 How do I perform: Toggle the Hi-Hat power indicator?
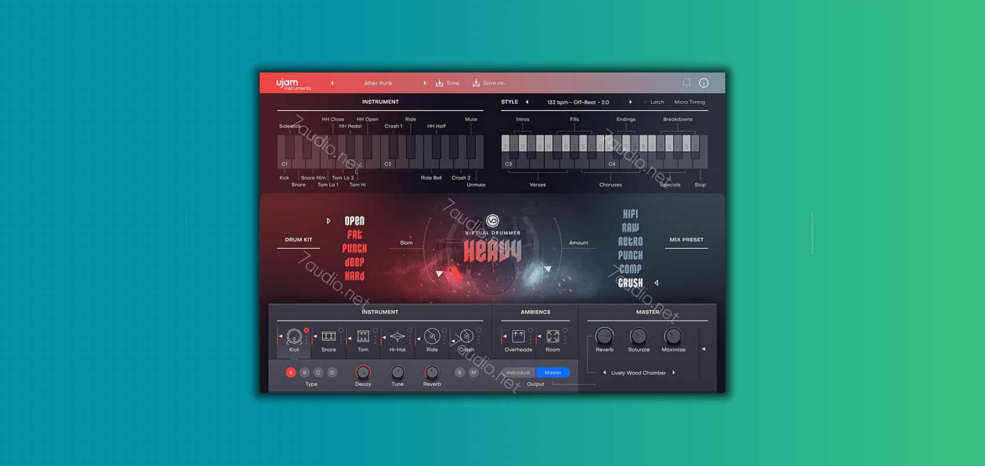pos(410,330)
